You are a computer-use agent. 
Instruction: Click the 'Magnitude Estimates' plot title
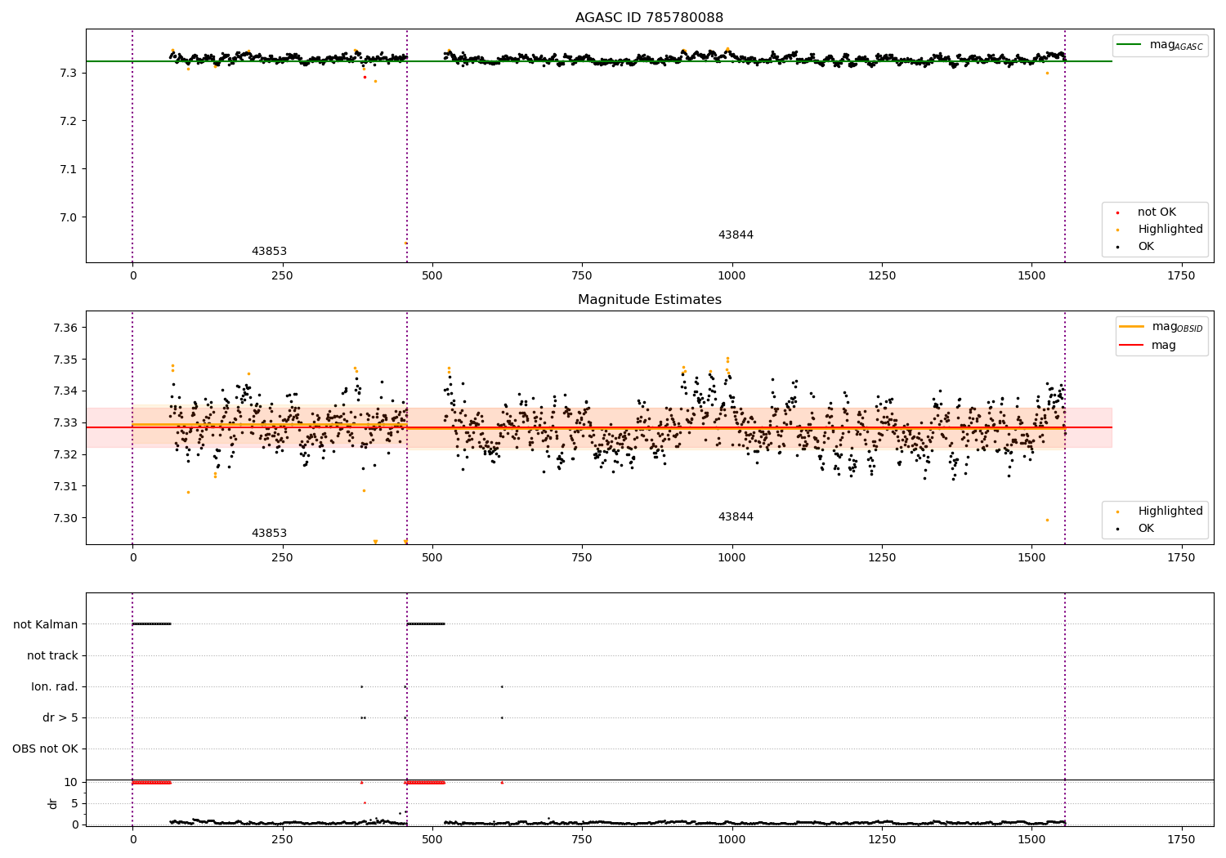[649, 300]
